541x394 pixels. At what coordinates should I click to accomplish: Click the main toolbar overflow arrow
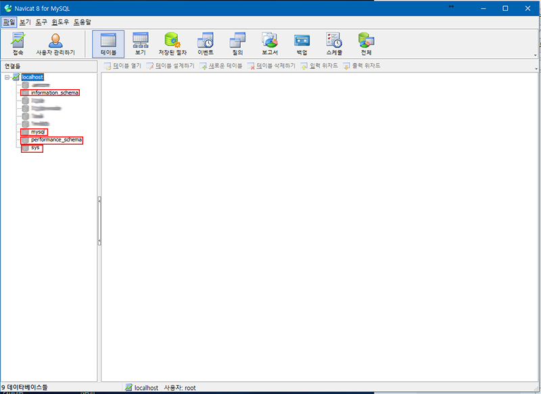pos(536,55)
